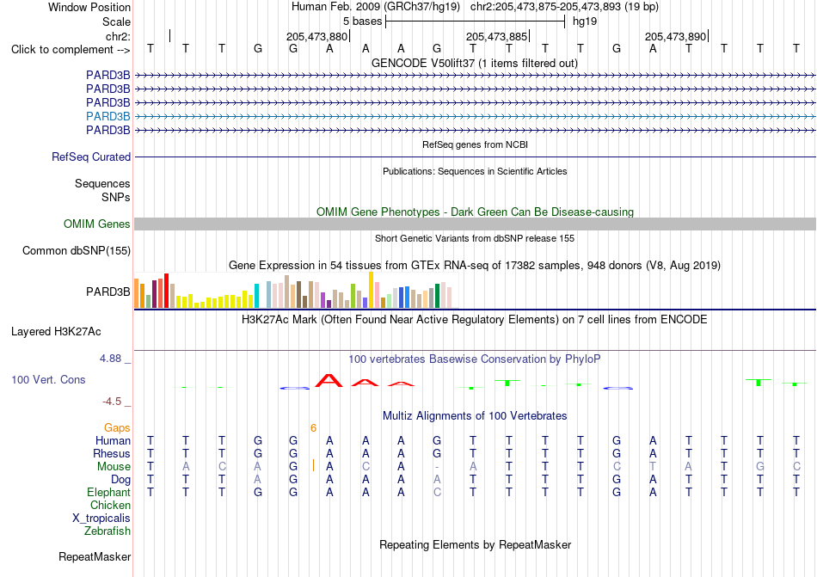The height and width of the screenshot is (577, 817).
Task: Click the 205,473,890 ruler coordinate
Action: coord(675,36)
